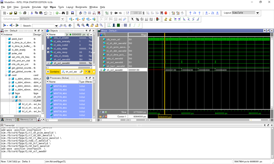Open the Search field dropdown arrow
This screenshot has width=274, height=164.
click(56, 26)
